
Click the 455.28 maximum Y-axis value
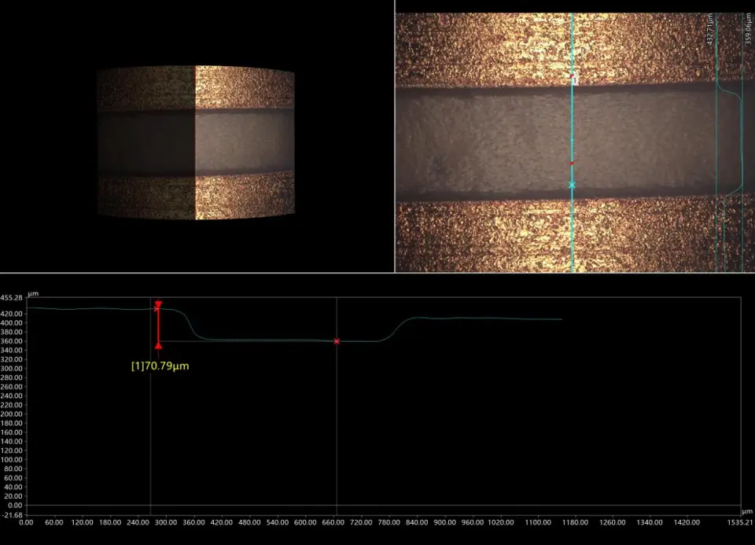click(12, 298)
